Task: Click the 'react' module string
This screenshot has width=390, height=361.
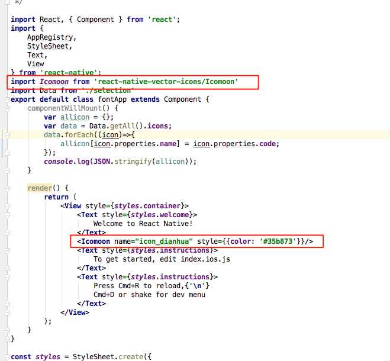Action: [x=162, y=20]
